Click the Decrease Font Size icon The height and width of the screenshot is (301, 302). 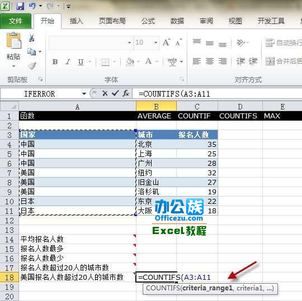pos(178,42)
